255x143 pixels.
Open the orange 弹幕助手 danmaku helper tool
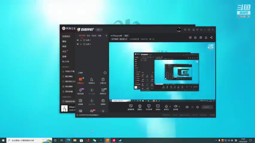pos(81,81)
